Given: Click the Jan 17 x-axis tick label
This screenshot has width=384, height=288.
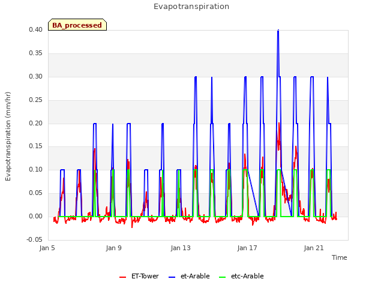Looking at the screenshot, I should tap(247, 248).
